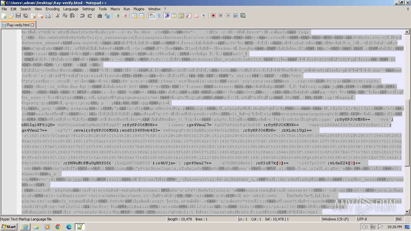Open user defined language dialog icon

pyautogui.click(x=174, y=16)
